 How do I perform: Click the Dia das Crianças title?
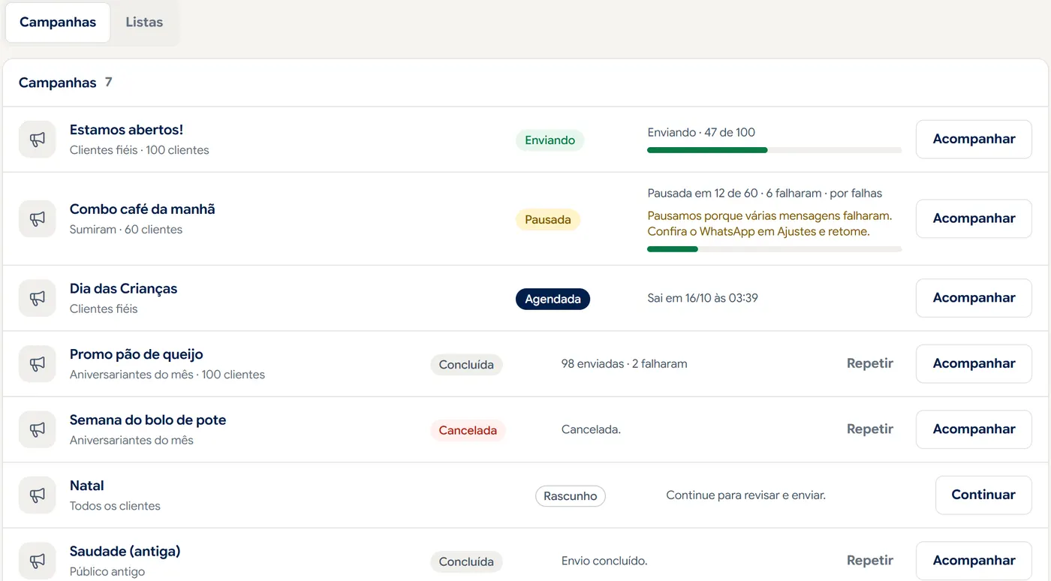[x=123, y=289]
